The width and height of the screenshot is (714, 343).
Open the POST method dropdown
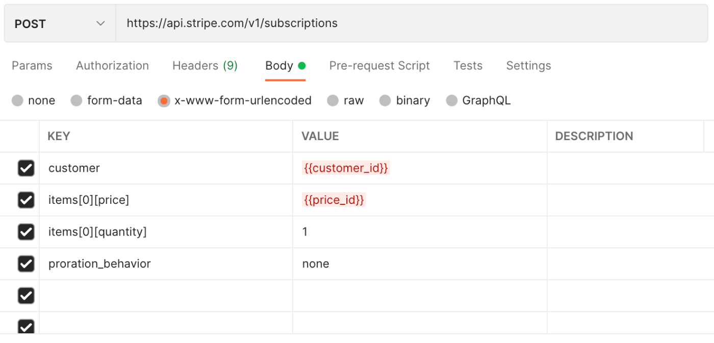pyautogui.click(x=60, y=23)
